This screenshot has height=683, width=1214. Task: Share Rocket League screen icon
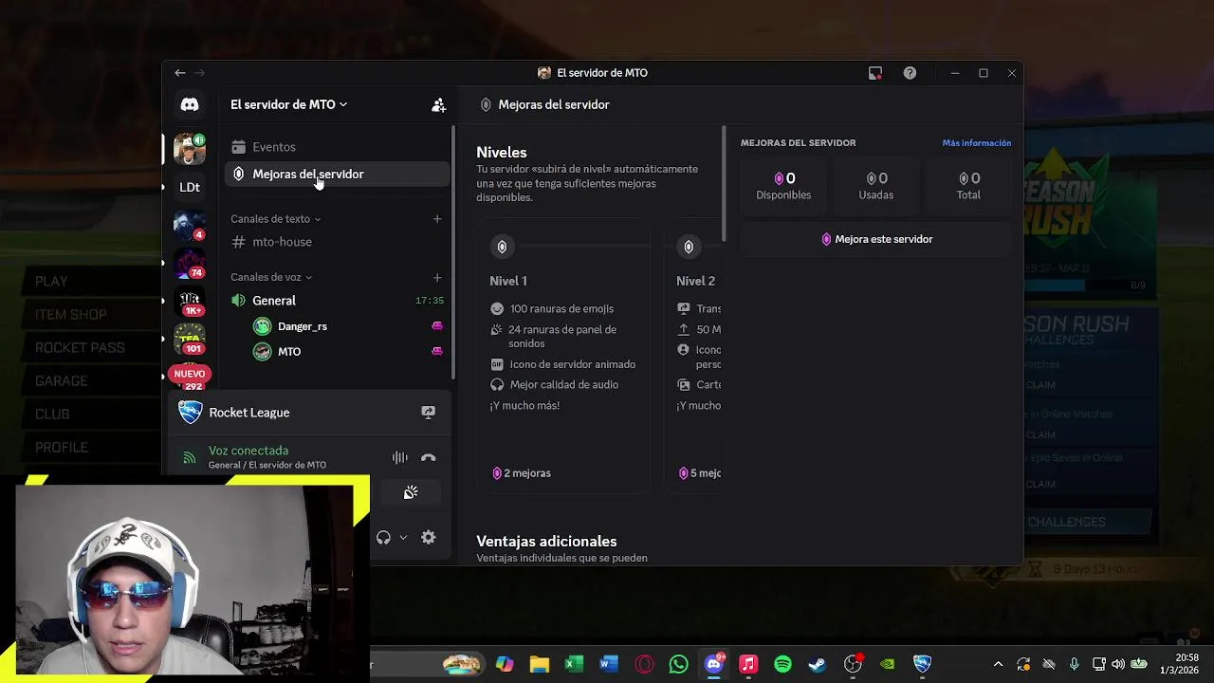click(428, 413)
